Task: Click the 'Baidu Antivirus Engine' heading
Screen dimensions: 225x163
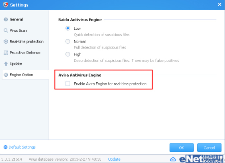Action: click(x=80, y=20)
